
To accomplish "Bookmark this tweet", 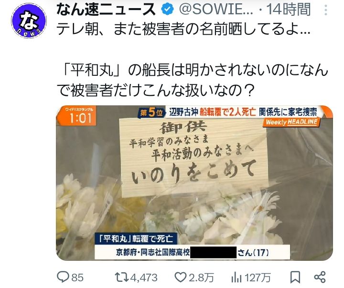I will [x=295, y=277].
